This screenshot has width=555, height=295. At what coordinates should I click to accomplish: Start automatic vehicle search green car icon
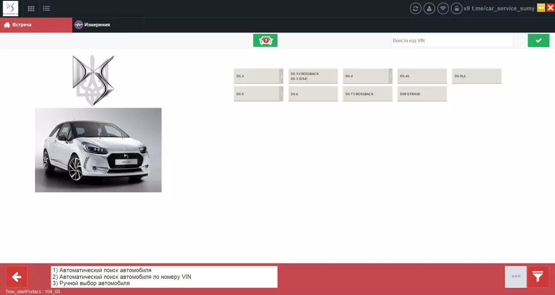pyautogui.click(x=266, y=40)
